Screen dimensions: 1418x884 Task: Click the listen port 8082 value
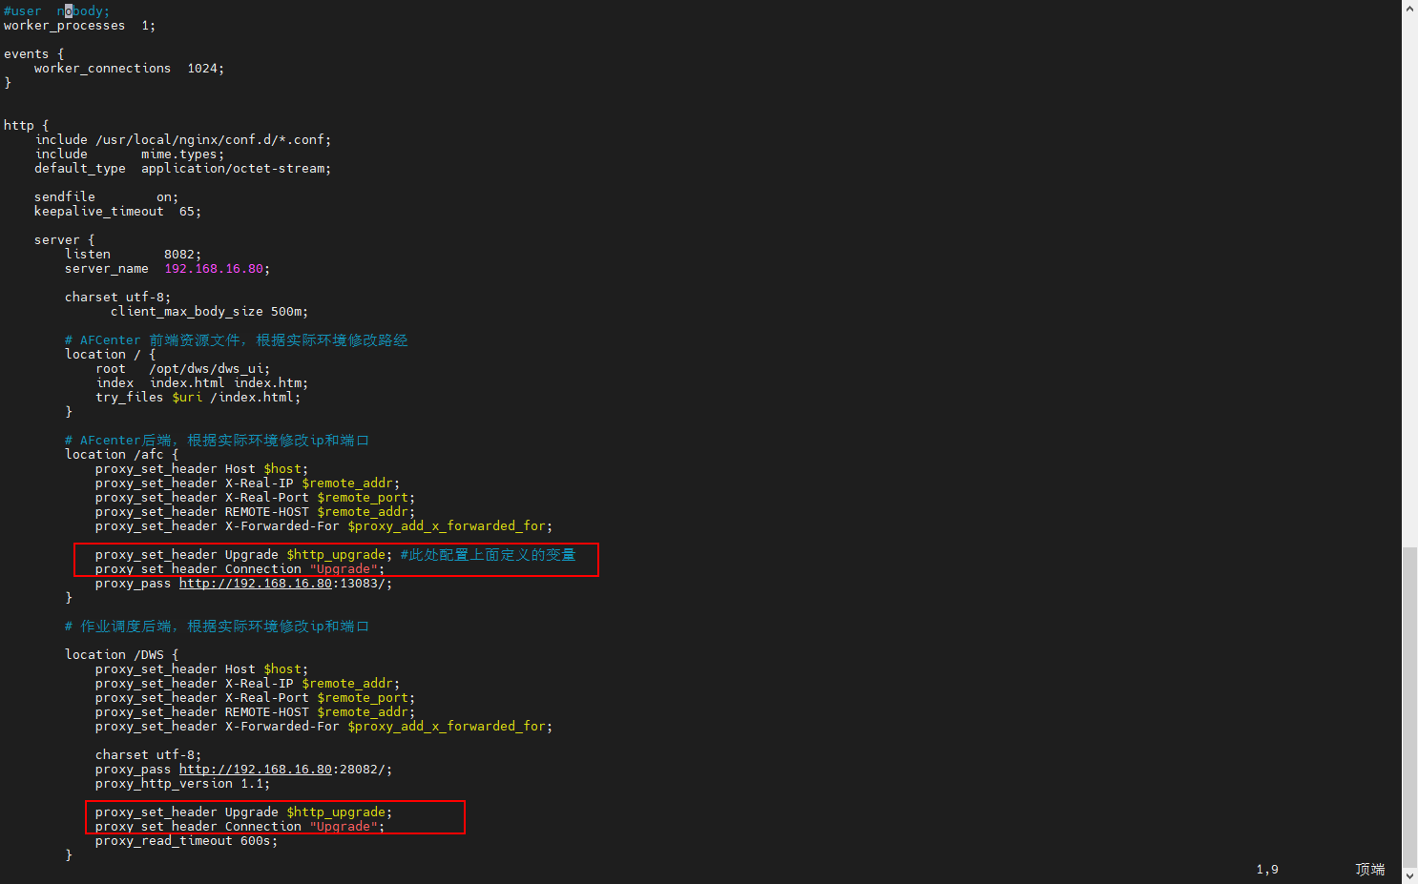(x=180, y=255)
